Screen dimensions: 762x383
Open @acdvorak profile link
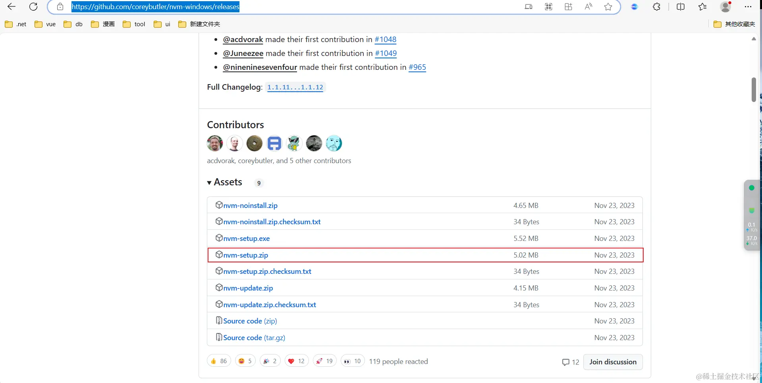pos(243,40)
